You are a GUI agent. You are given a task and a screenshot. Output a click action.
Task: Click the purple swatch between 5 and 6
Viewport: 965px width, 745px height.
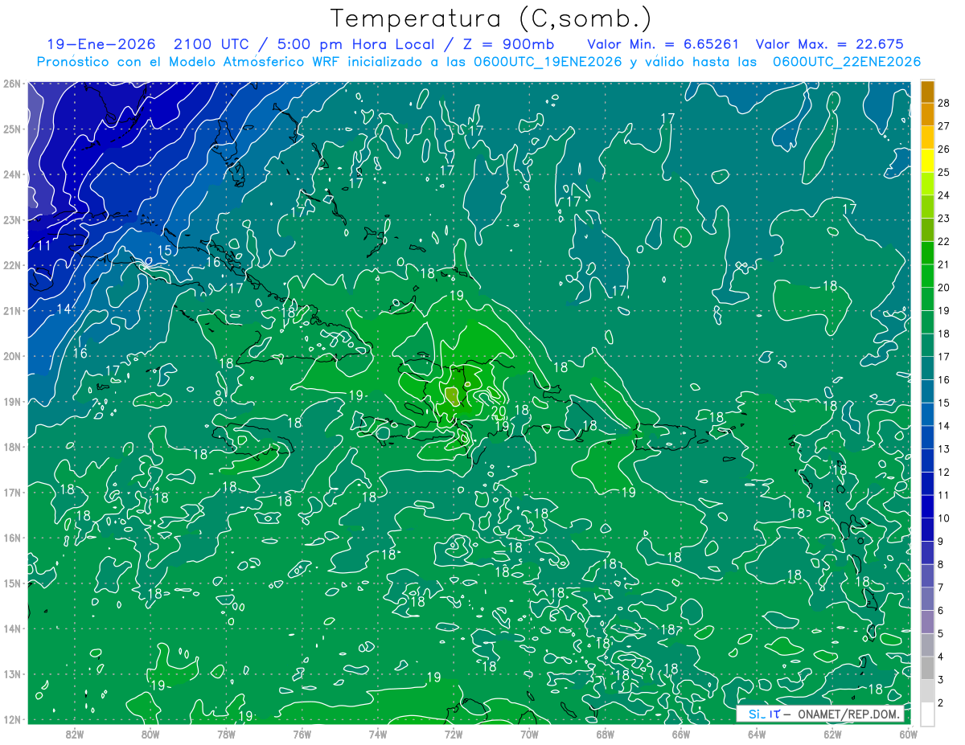927,621
